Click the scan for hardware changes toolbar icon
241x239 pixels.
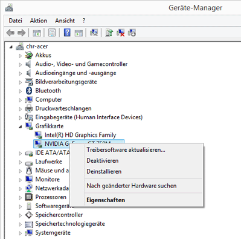(94, 33)
